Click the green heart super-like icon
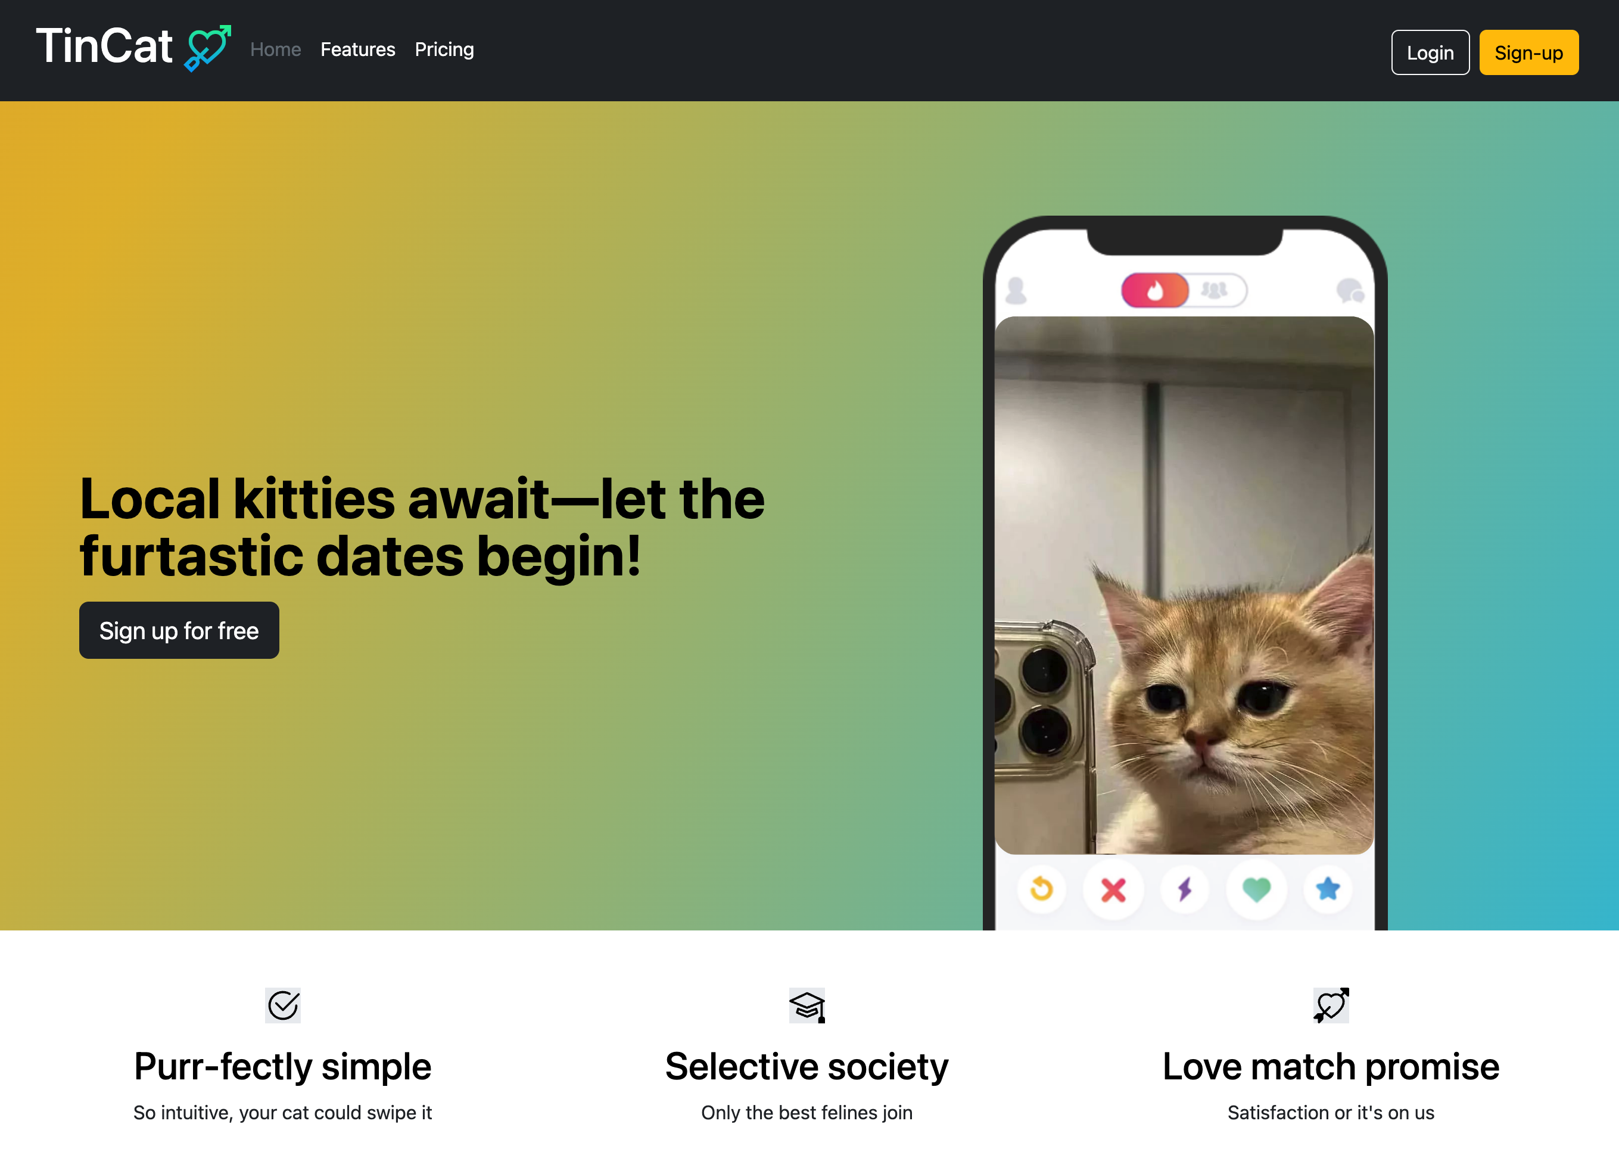Viewport: 1619px width, 1158px height. 1257,890
